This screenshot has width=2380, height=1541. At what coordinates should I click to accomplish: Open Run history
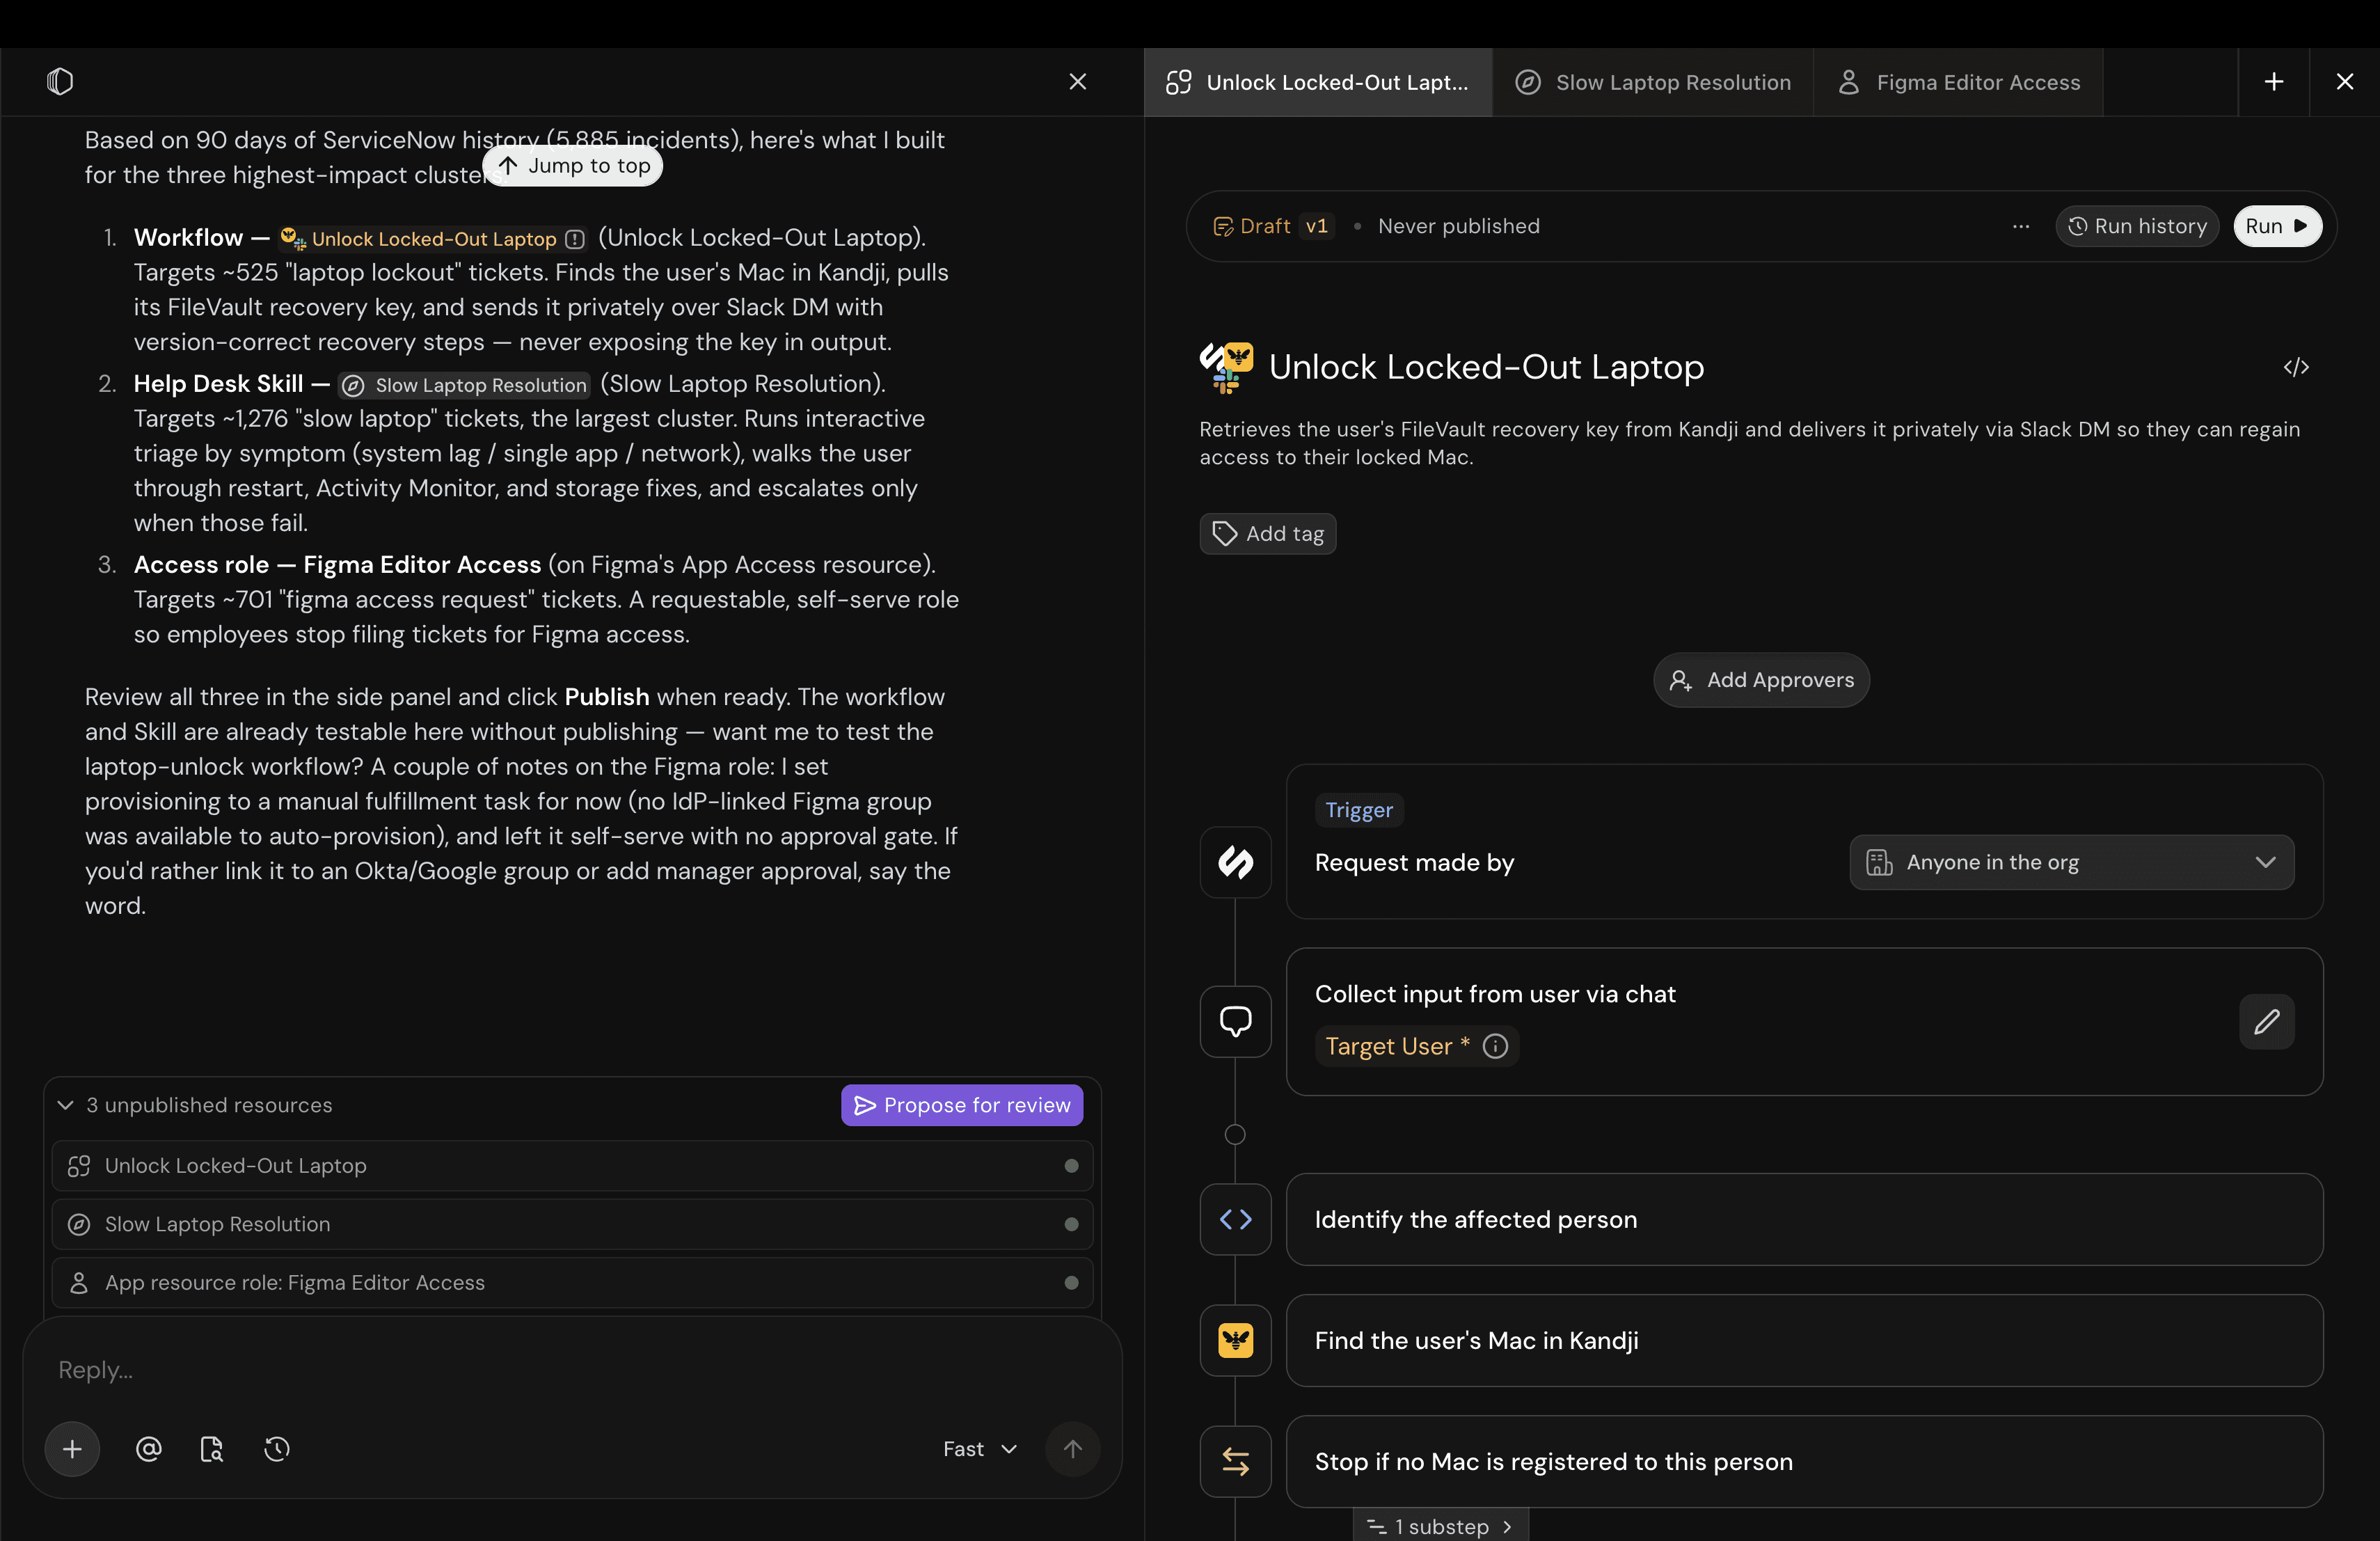[2137, 226]
